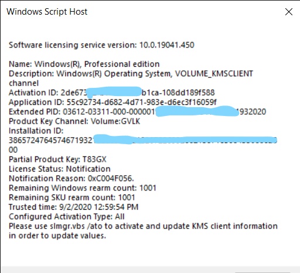Click Notification Reason: 0xC004F056 line

(71, 179)
